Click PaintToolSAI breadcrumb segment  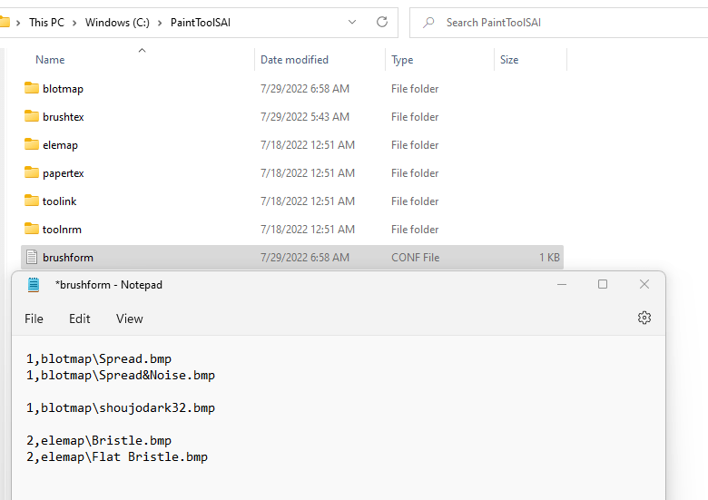201,23
